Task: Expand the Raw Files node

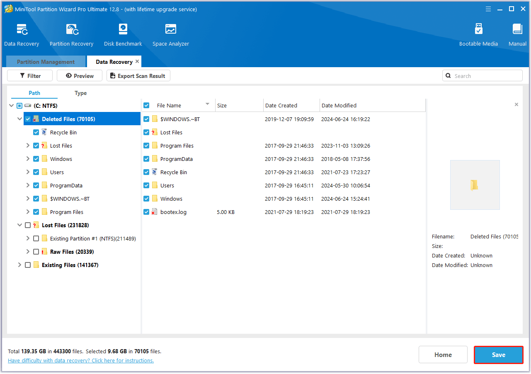Action: click(x=28, y=252)
